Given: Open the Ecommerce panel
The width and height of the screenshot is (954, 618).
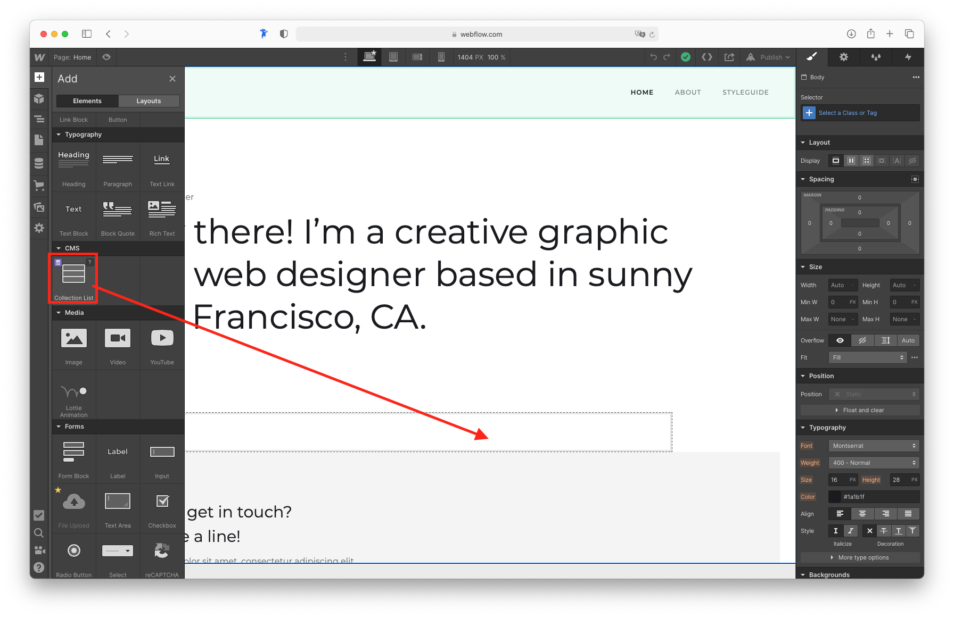Looking at the screenshot, I should [39, 185].
